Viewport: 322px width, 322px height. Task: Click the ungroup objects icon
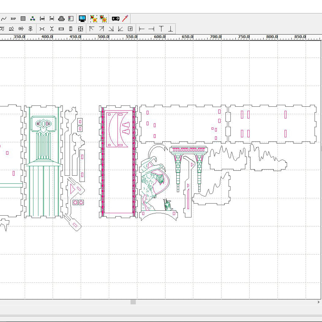[x=103, y=19]
